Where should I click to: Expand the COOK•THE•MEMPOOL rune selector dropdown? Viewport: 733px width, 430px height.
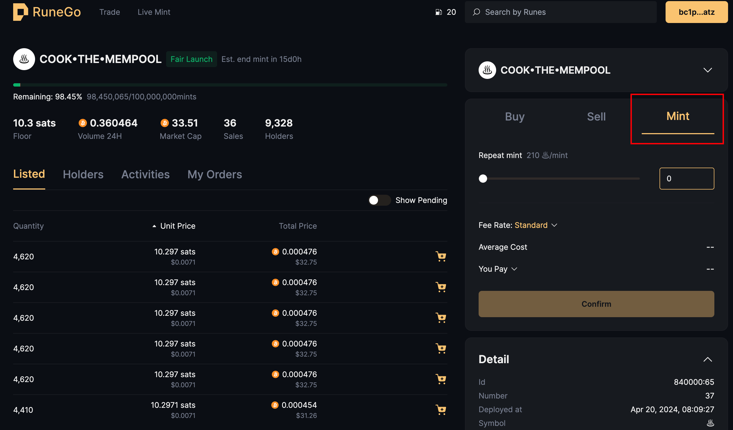pos(708,70)
